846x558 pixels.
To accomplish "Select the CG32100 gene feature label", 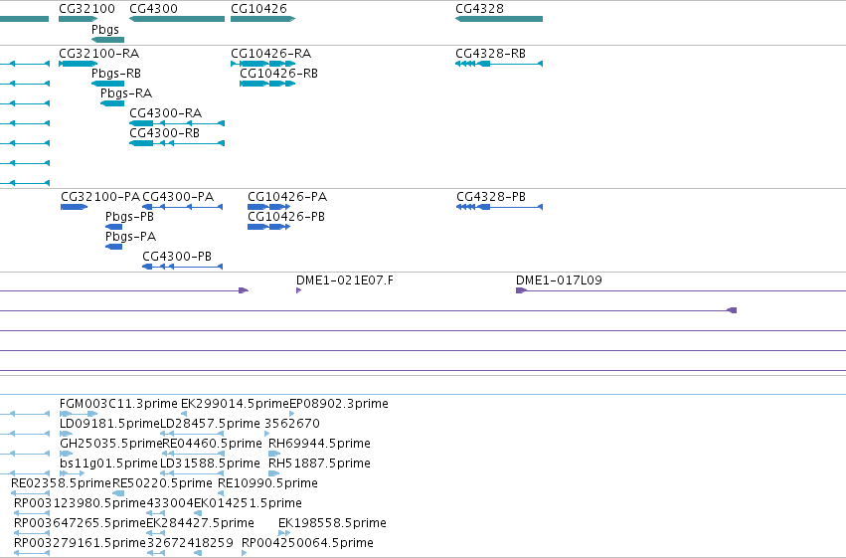I will 86,9.
